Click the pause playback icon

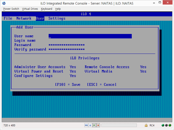[x=90, y=125]
